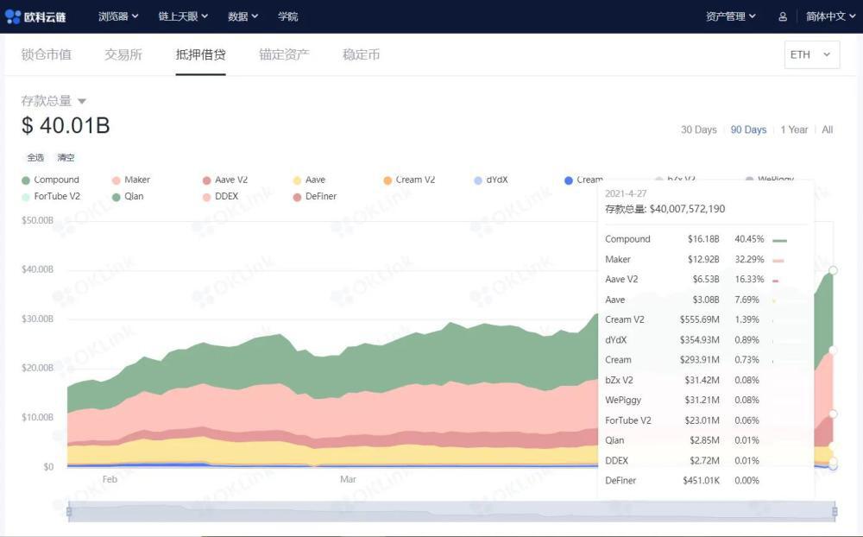Open the account user icon
Image resolution: width=863 pixels, height=537 pixels.
point(782,16)
